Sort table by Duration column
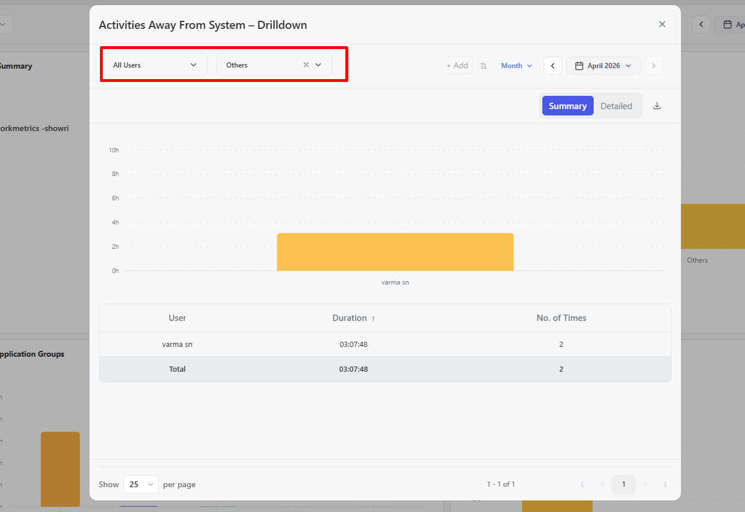 (x=353, y=318)
